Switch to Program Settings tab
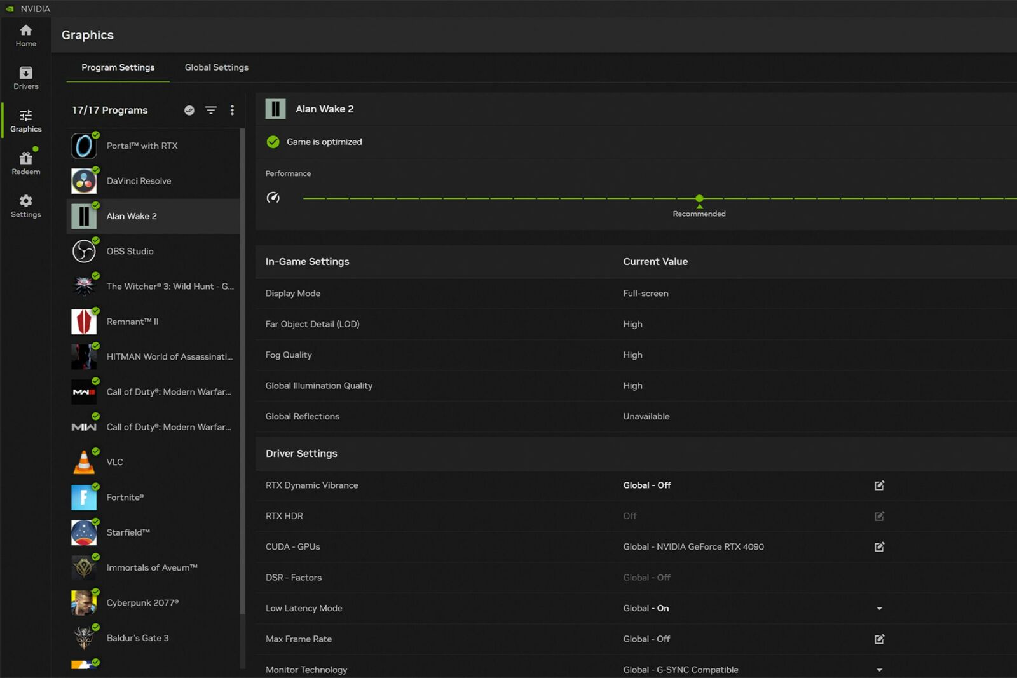1017x678 pixels. [x=118, y=67]
